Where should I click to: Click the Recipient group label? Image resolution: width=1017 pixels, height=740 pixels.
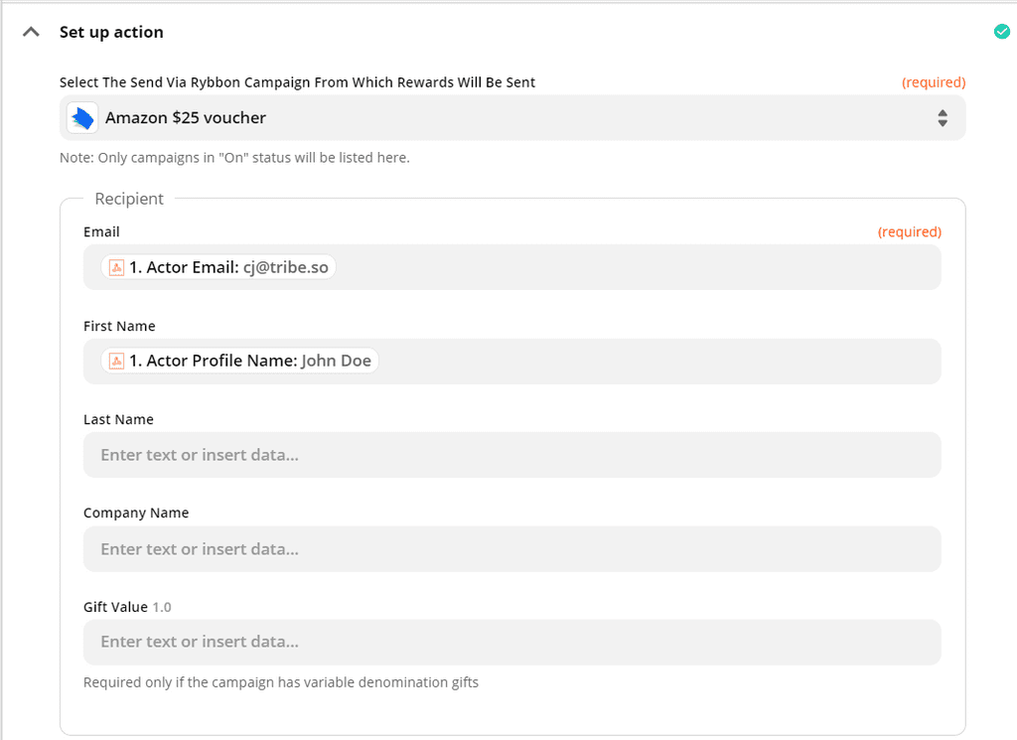pyautogui.click(x=129, y=199)
